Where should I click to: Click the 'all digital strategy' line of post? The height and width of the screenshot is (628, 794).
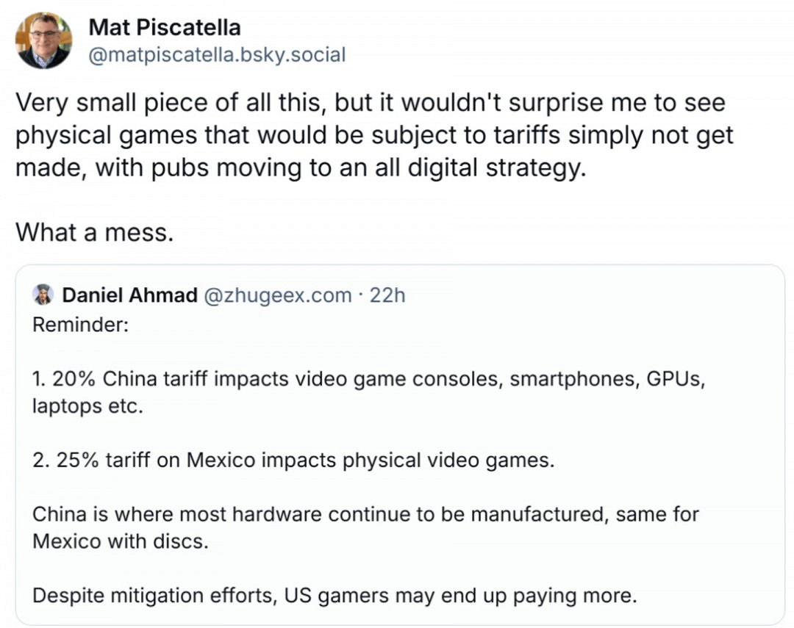click(x=301, y=167)
